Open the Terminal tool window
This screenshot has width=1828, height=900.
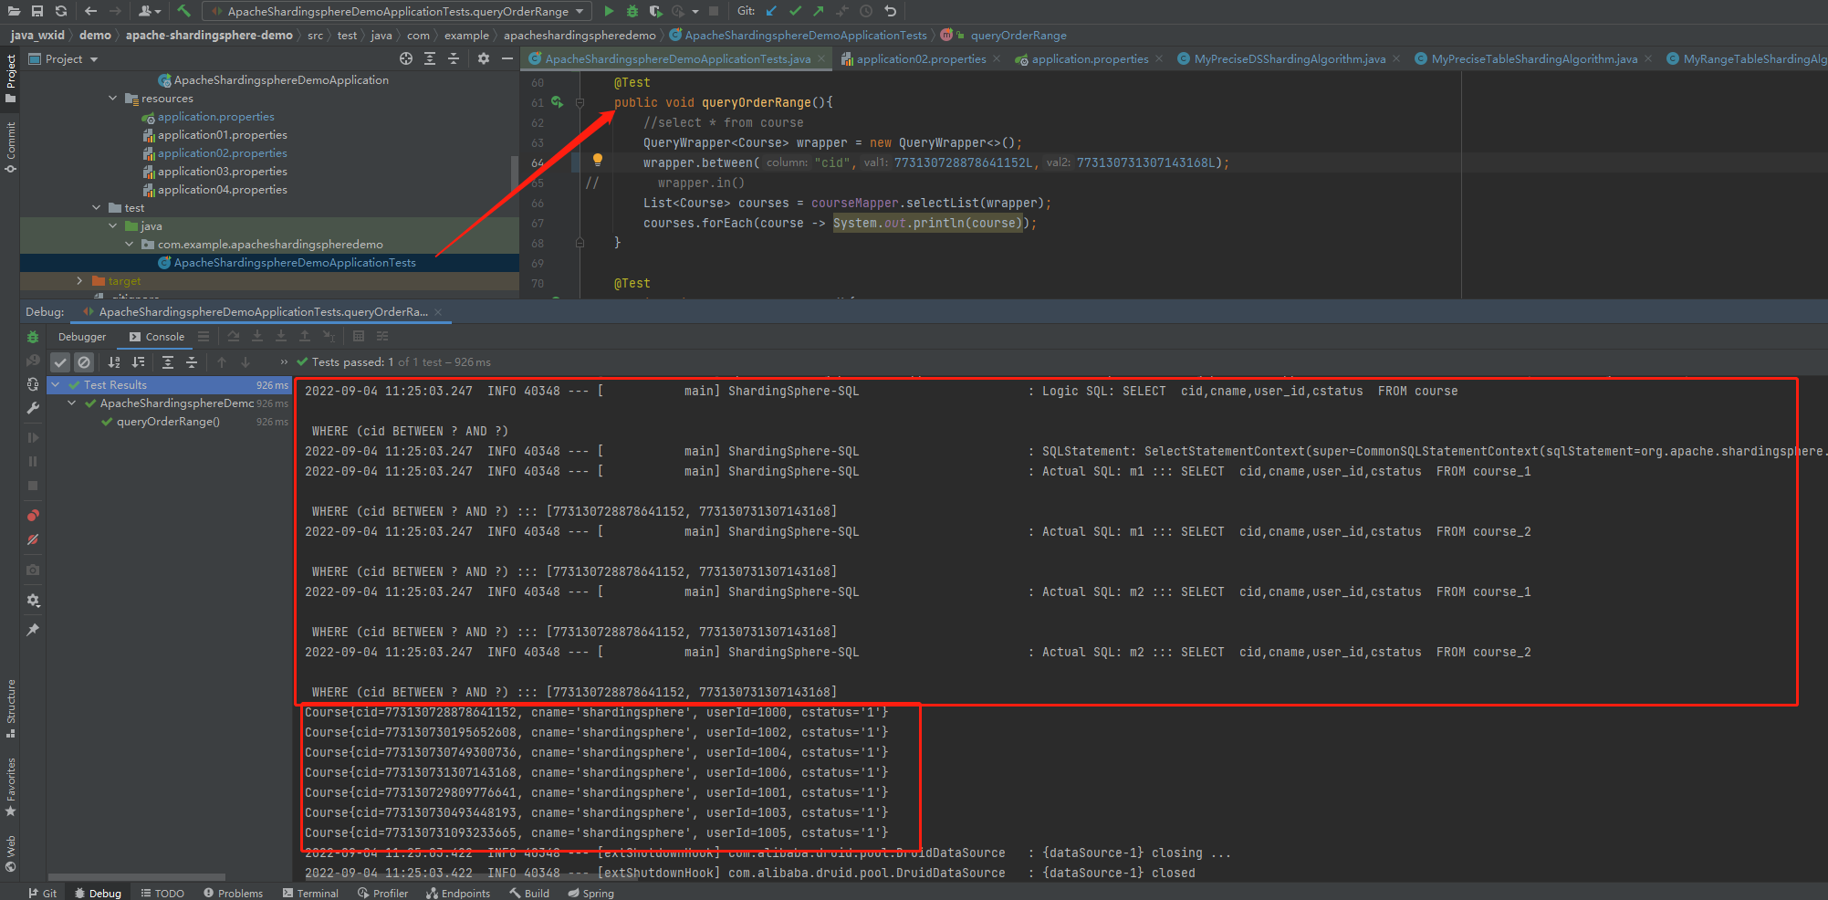coord(310,893)
